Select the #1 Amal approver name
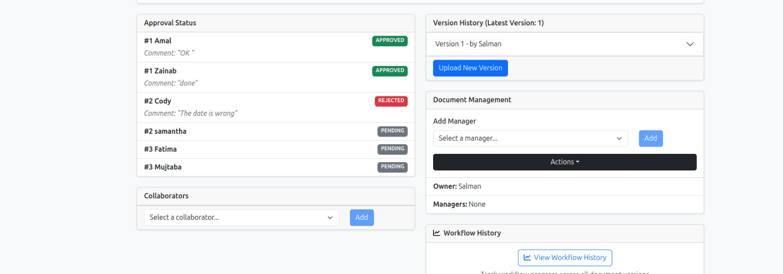 [158, 41]
